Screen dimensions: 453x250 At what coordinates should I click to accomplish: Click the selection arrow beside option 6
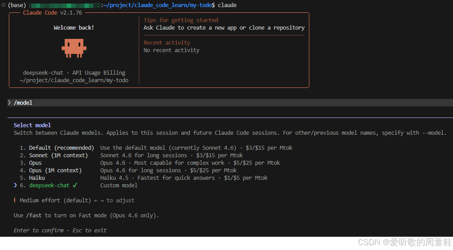pos(15,186)
